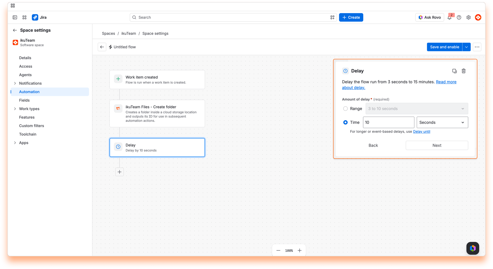The height and width of the screenshot is (269, 493).
Task: Click the delay time input field
Action: click(388, 122)
